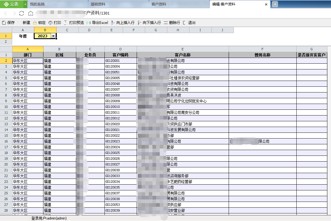Select the 区域 column header
331x221 pixels.
point(60,55)
